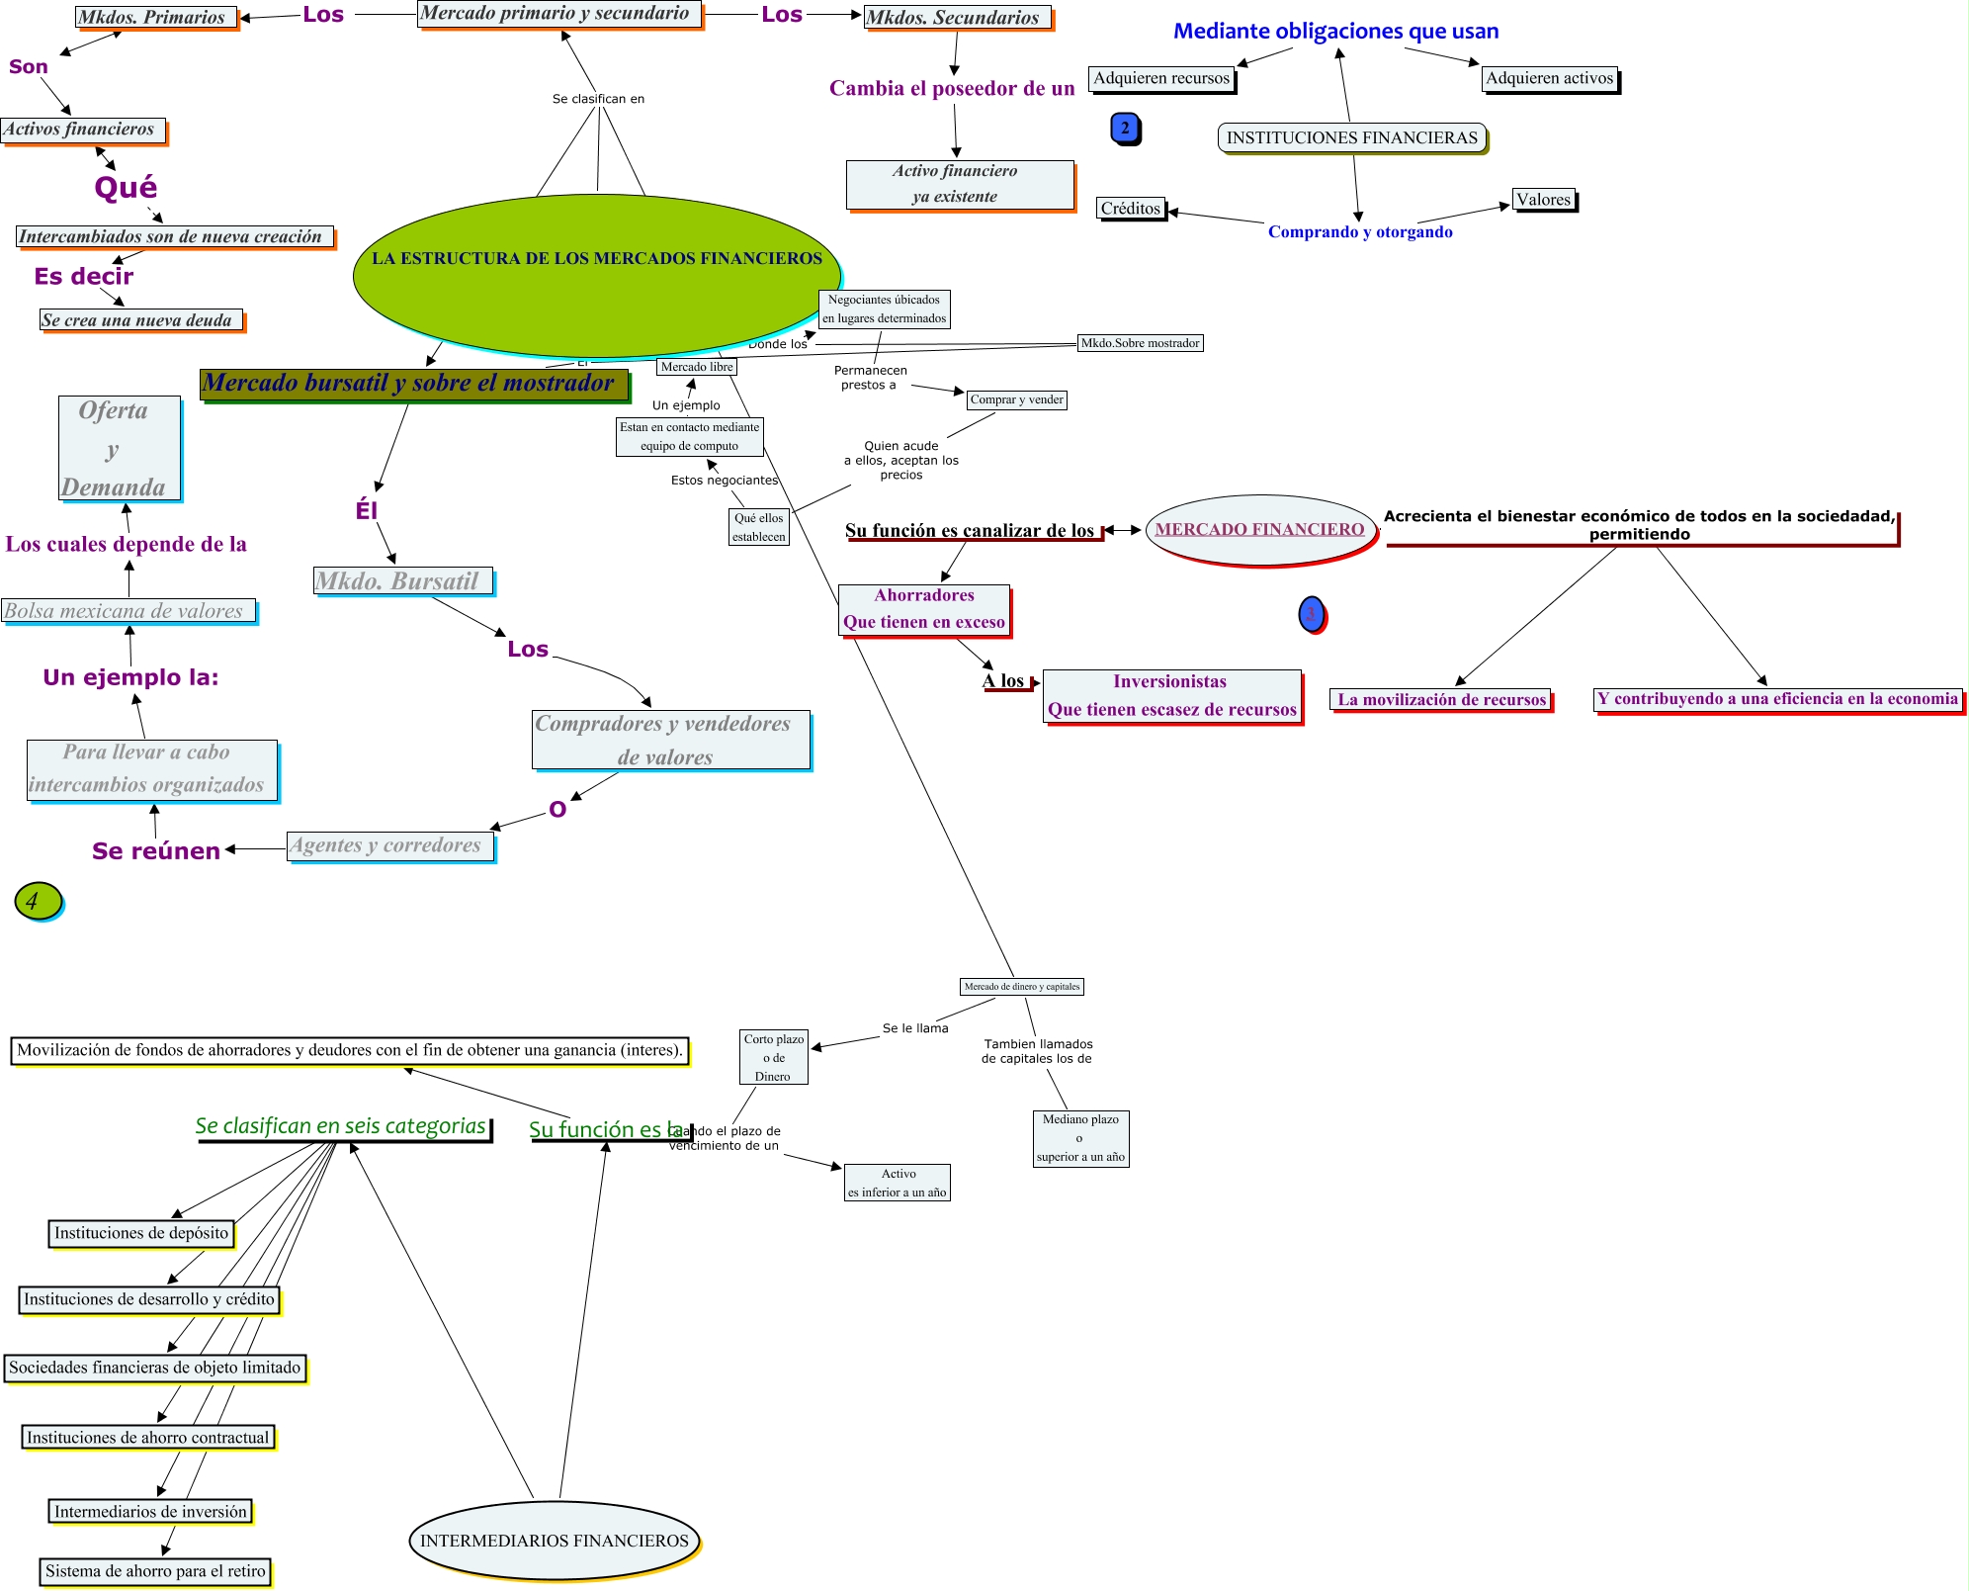Select the INTERMEDIARIOS FINANCIEROS ellipse node
The height and width of the screenshot is (1591, 1969).
click(554, 1541)
